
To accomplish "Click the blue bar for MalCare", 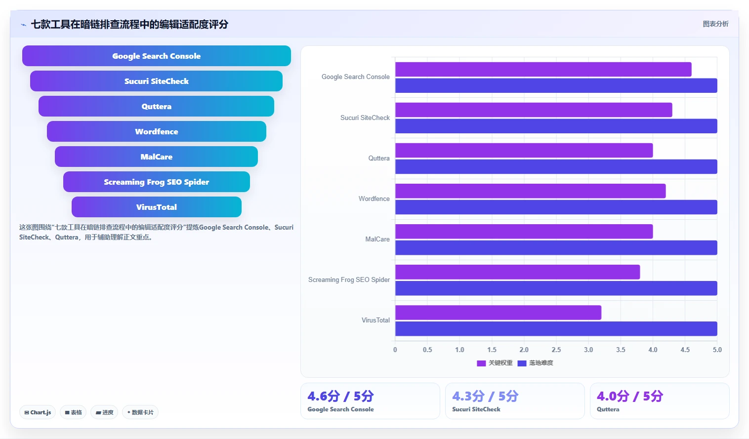I will [556, 247].
